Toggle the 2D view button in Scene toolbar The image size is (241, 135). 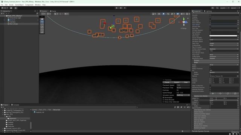[x=159, y=14]
